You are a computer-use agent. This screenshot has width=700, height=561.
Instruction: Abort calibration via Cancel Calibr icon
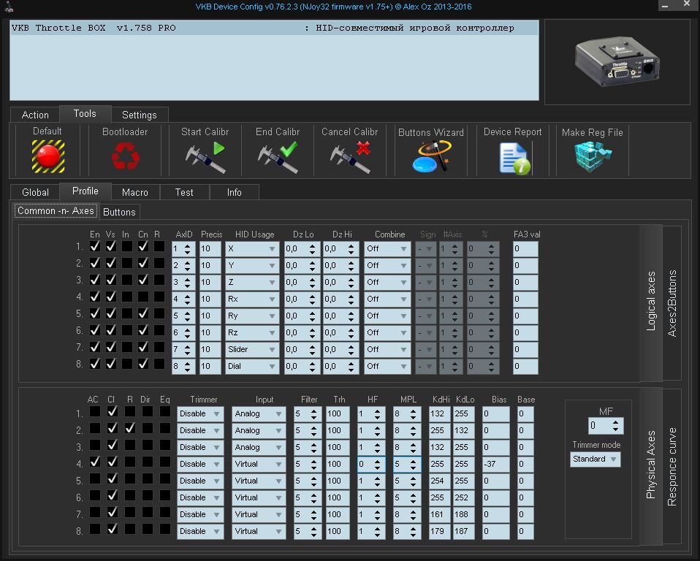point(349,157)
